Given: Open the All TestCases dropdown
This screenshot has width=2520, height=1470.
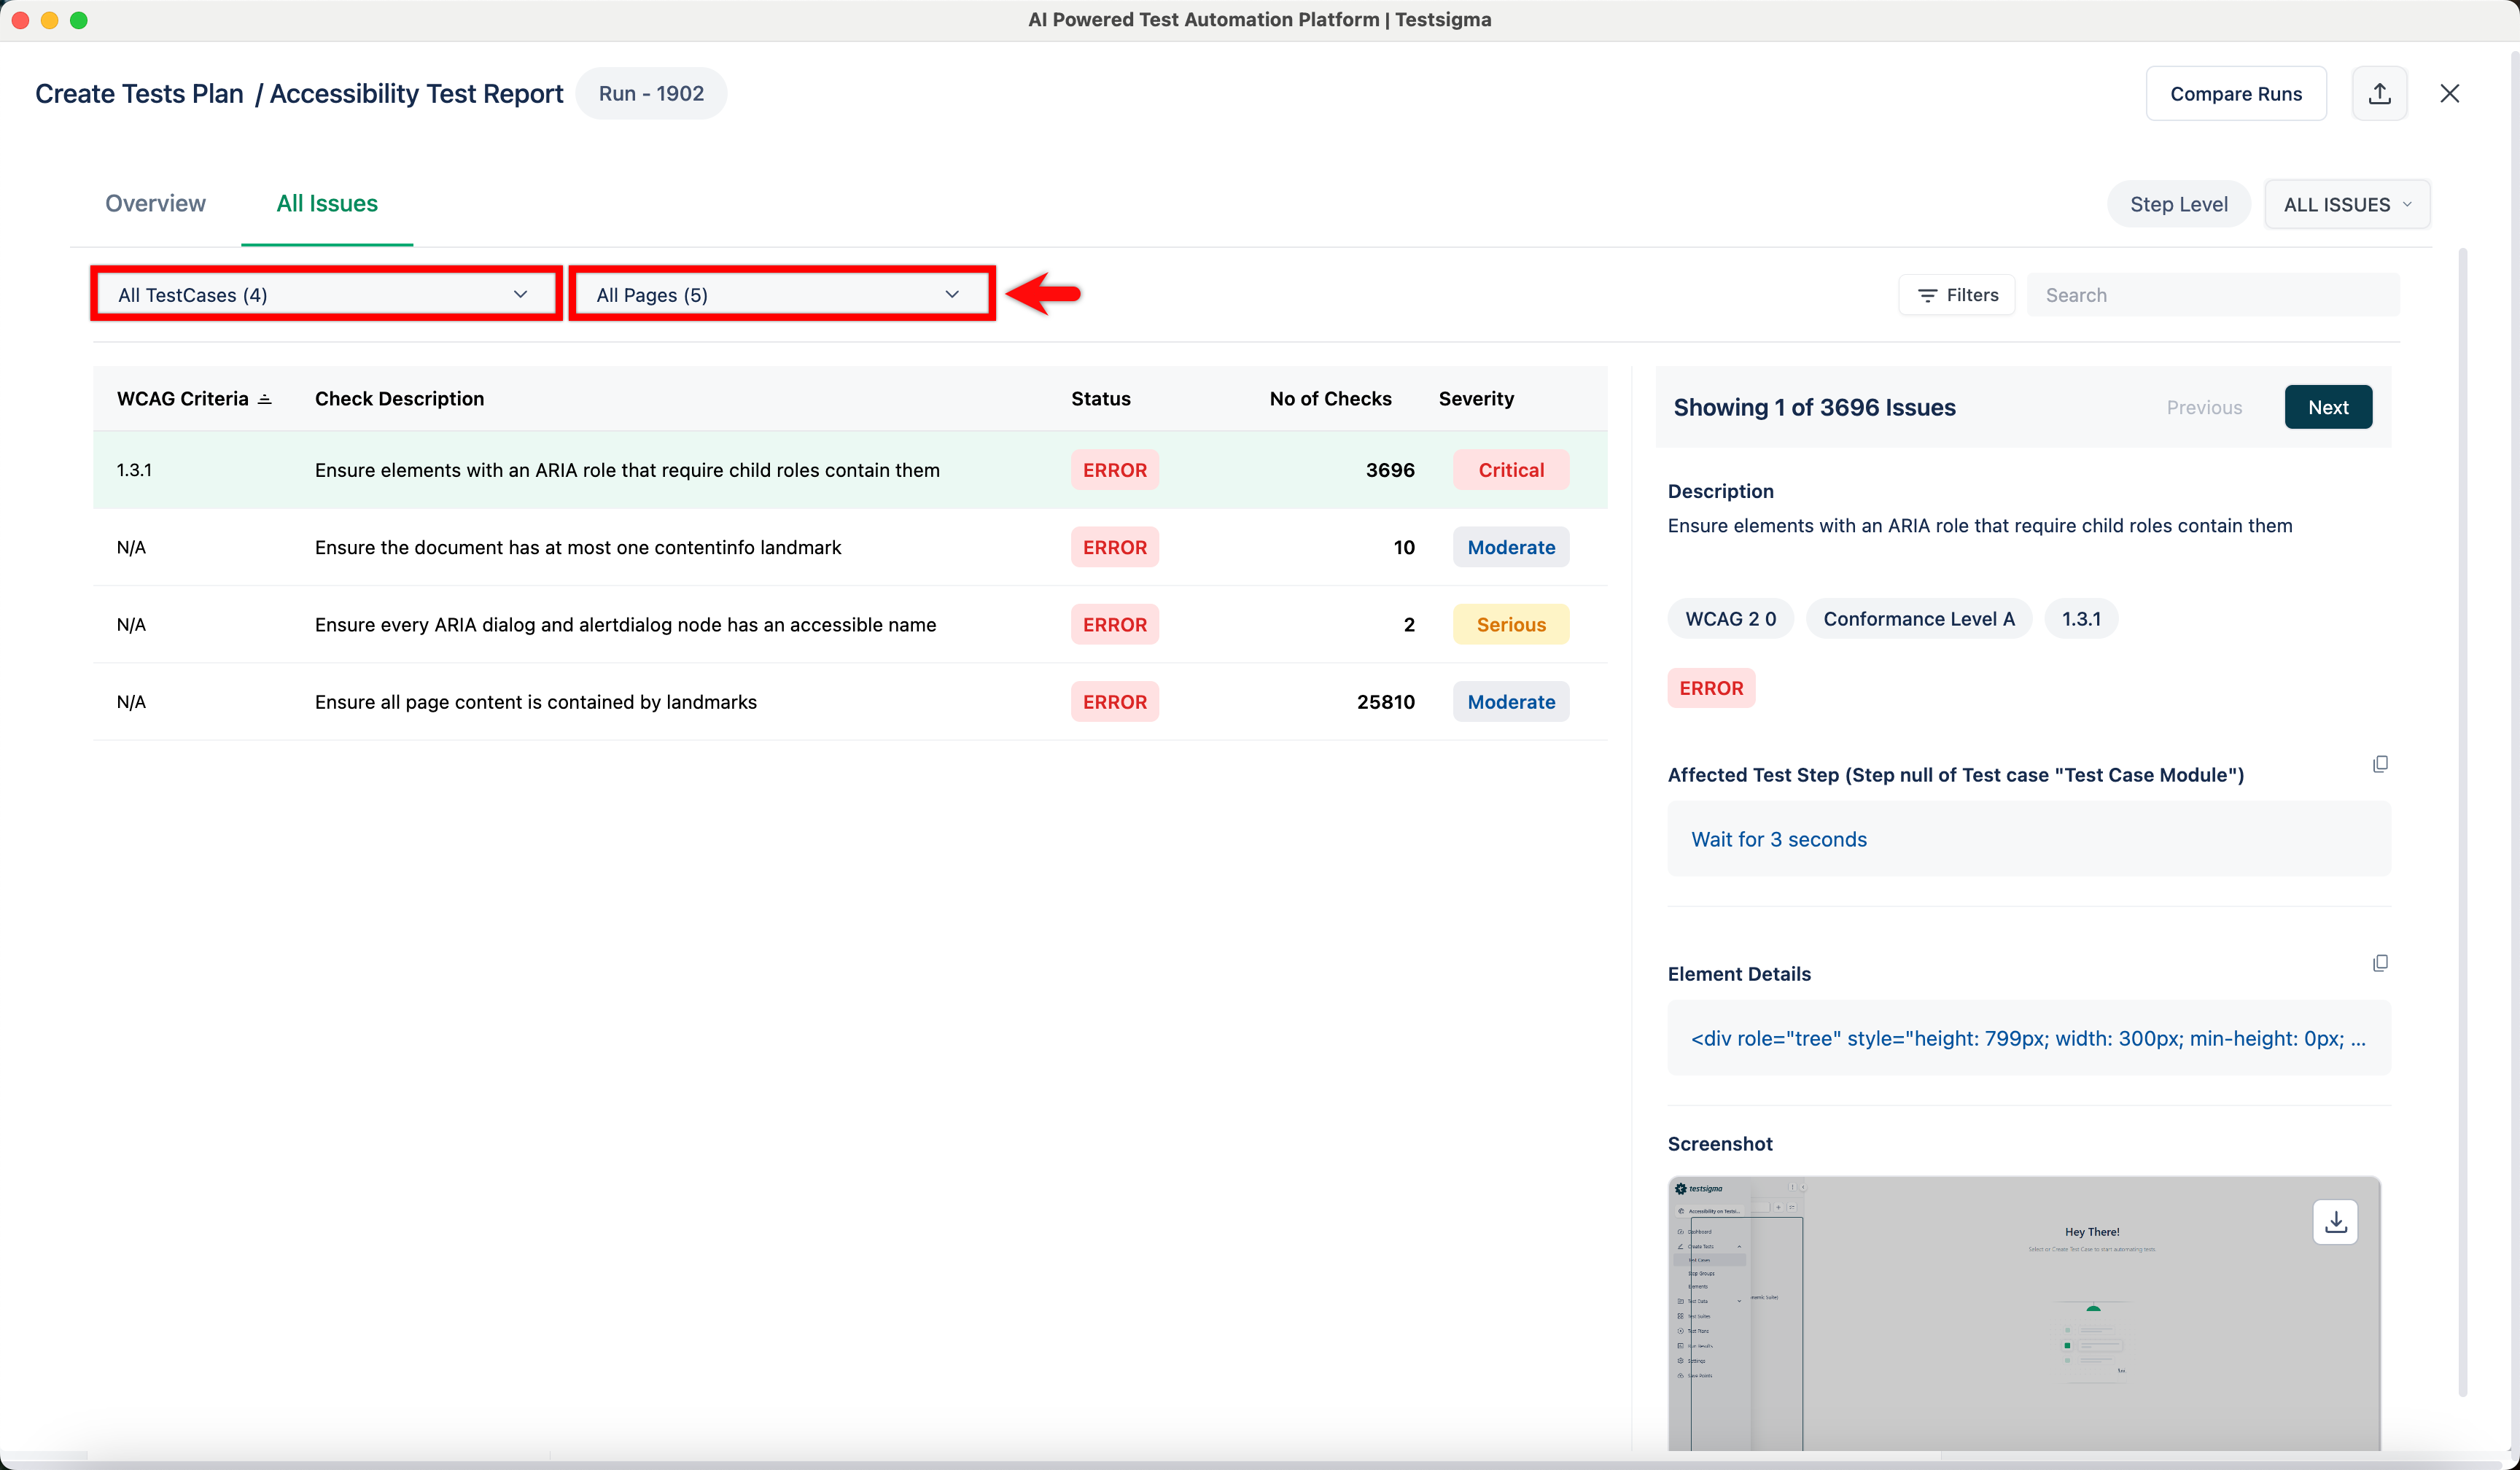Looking at the screenshot, I should pos(325,293).
